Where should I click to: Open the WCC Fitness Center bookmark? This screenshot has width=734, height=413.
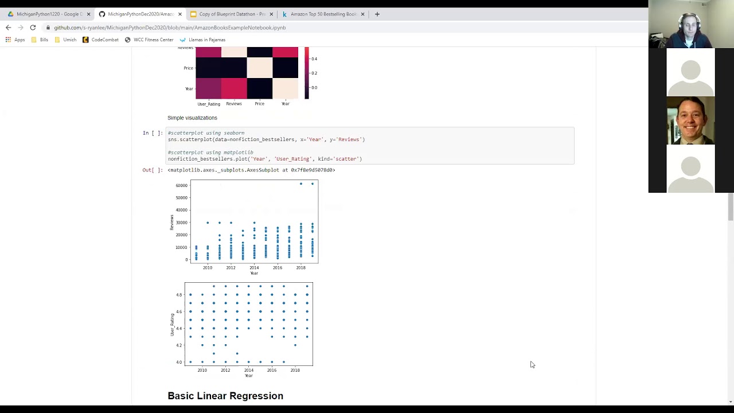[149, 40]
